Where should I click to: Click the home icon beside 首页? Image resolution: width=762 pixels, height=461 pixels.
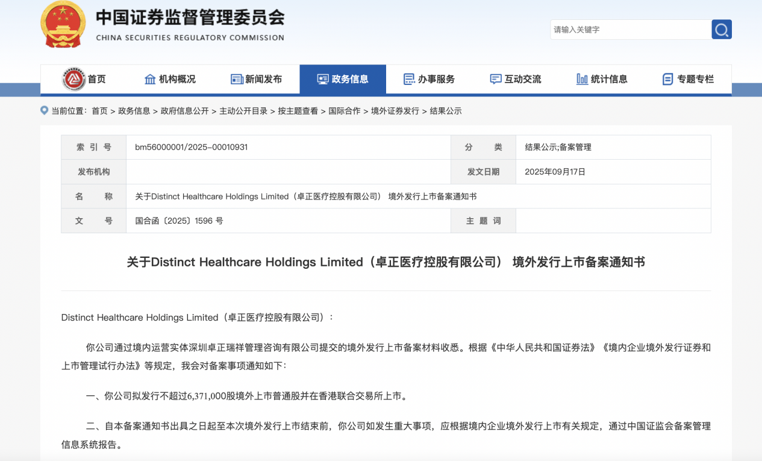tap(74, 80)
